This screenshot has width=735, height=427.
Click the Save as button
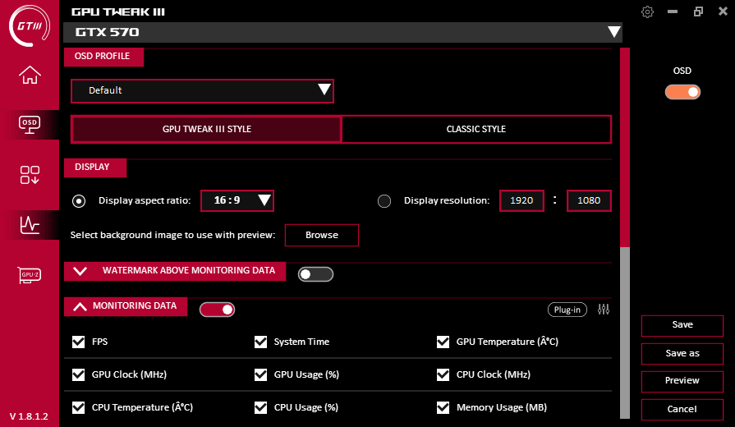coord(682,353)
